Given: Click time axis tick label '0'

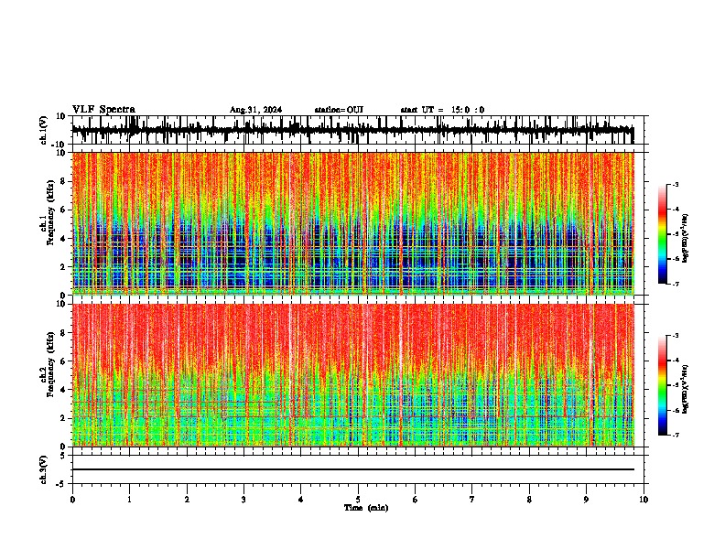Looking at the screenshot, I should [72, 500].
